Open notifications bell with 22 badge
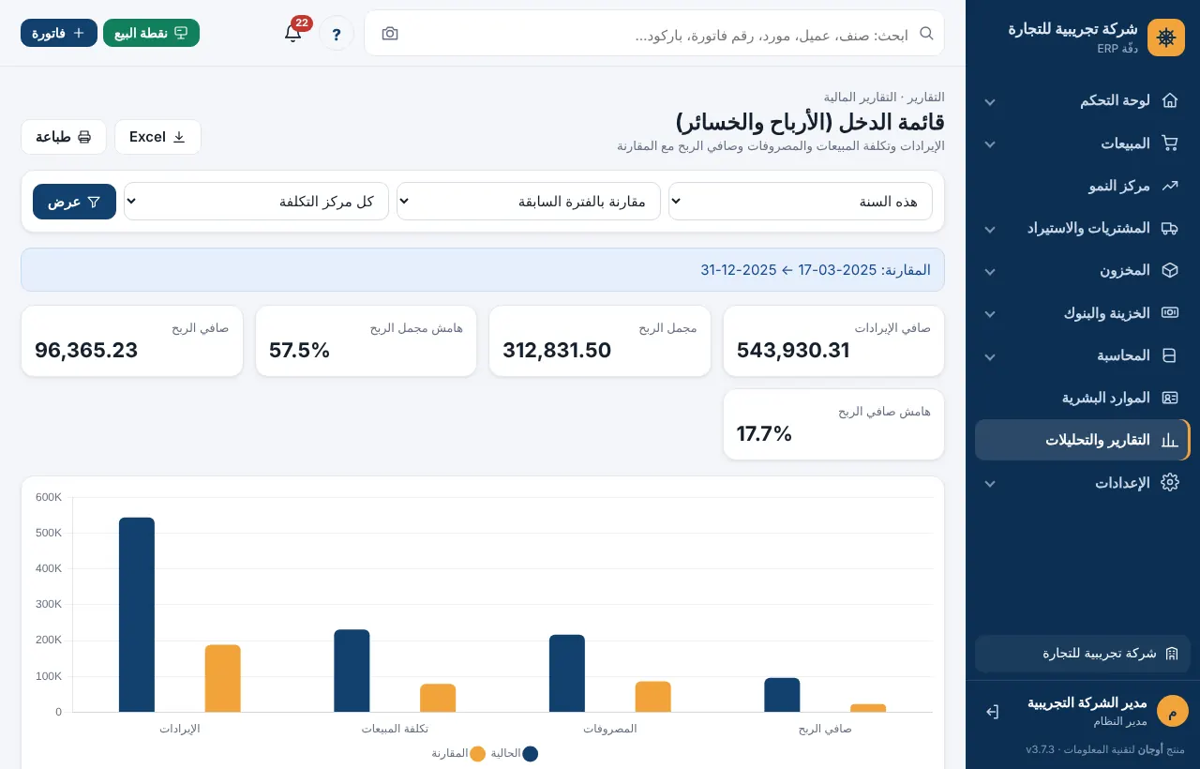The width and height of the screenshot is (1200, 769). pyautogui.click(x=293, y=33)
